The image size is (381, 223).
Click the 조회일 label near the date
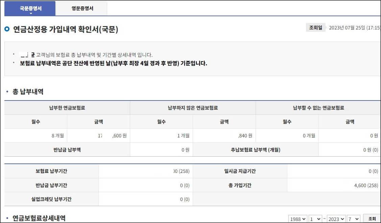pos(316,27)
